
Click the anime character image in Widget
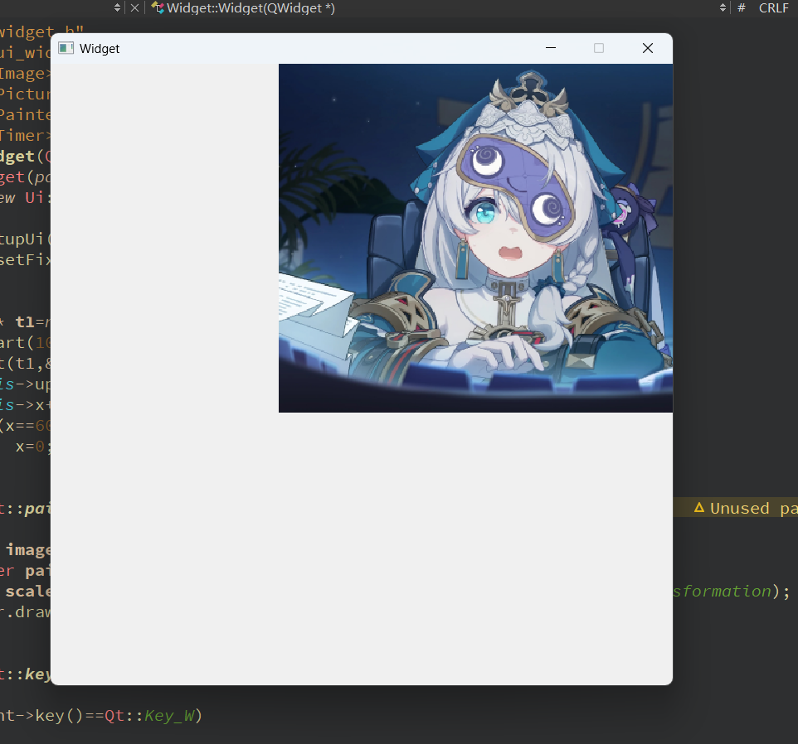[x=476, y=238]
